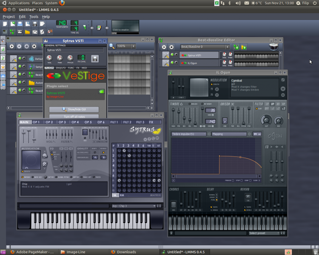Open the FILT 1 tab in Sytrus
This screenshot has width=319, height=255.
[x=116, y=122]
